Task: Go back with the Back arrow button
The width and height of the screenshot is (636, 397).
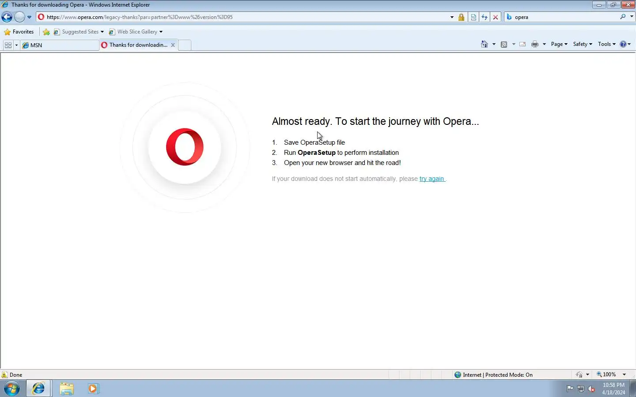Action: coord(7,17)
